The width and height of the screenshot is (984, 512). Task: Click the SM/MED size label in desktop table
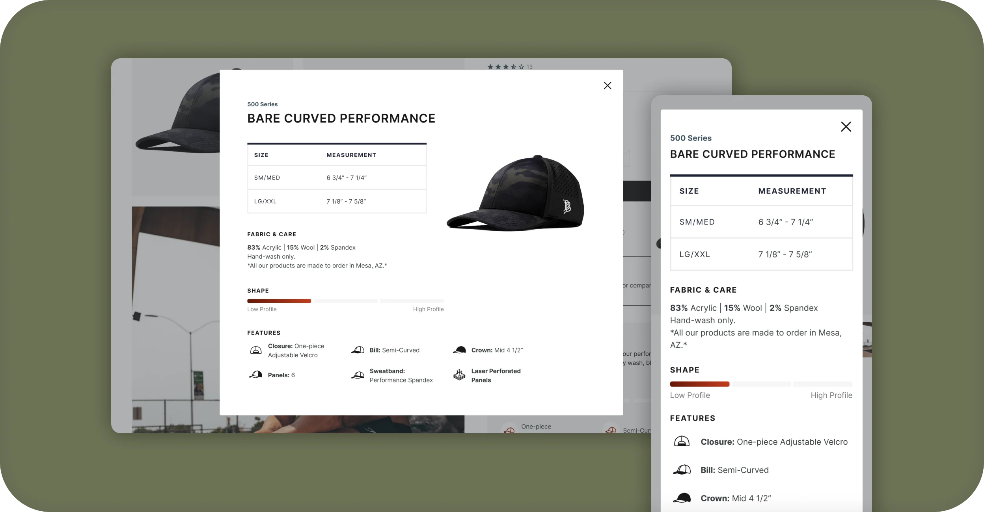pos(267,178)
